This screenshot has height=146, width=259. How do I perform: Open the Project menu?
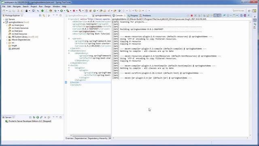click(34, 6)
